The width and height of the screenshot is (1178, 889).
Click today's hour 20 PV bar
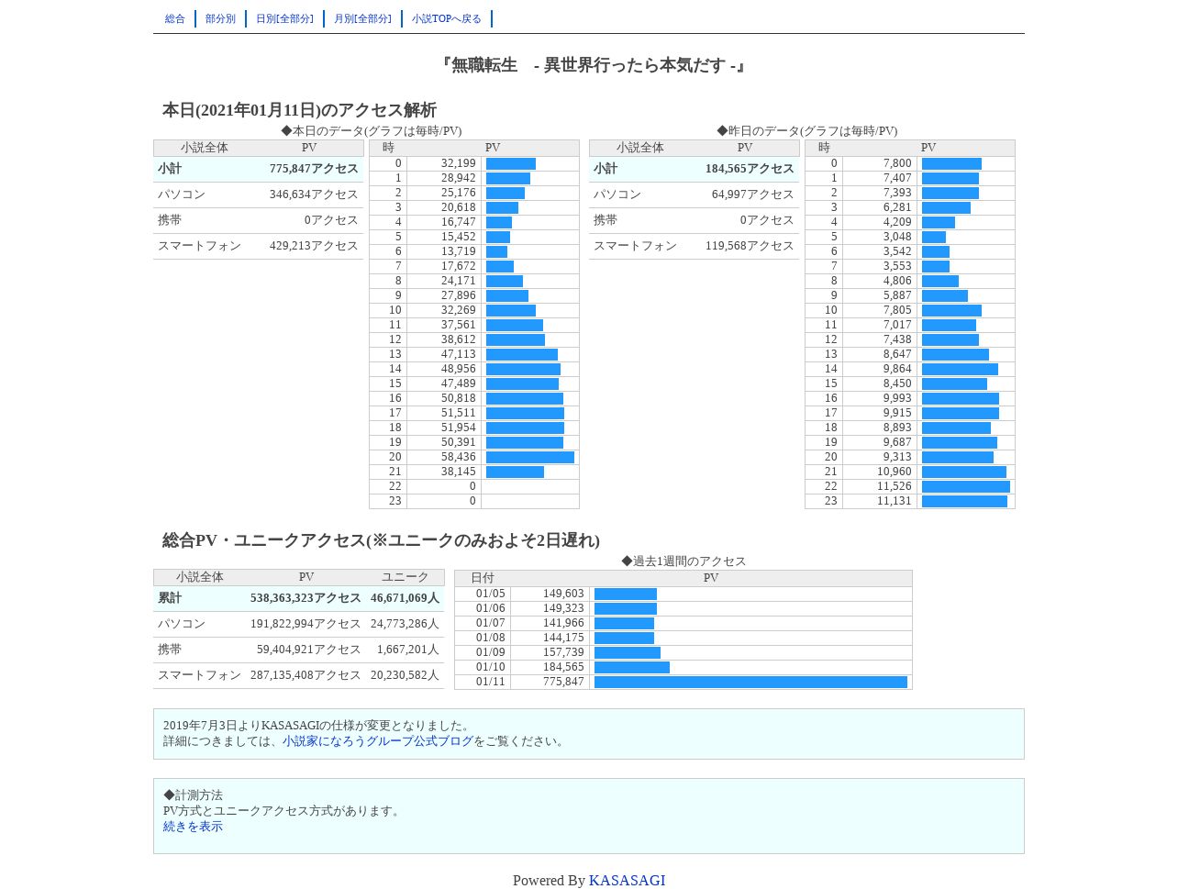(530, 457)
